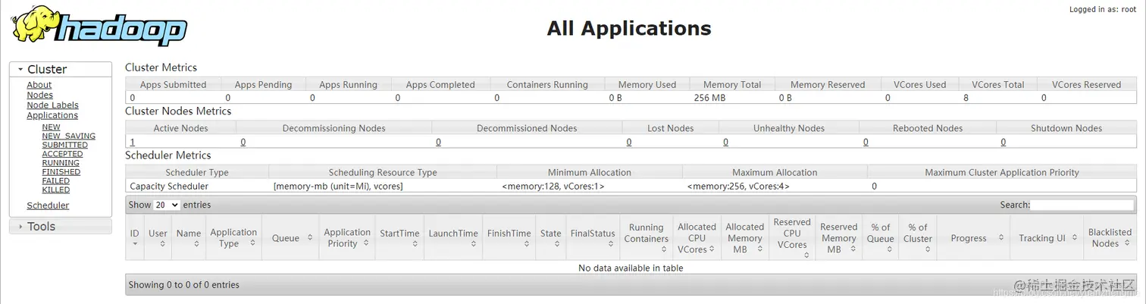Click the Rebooted Nodes count link
Screen dimensions: 1146x304
pos(866,142)
